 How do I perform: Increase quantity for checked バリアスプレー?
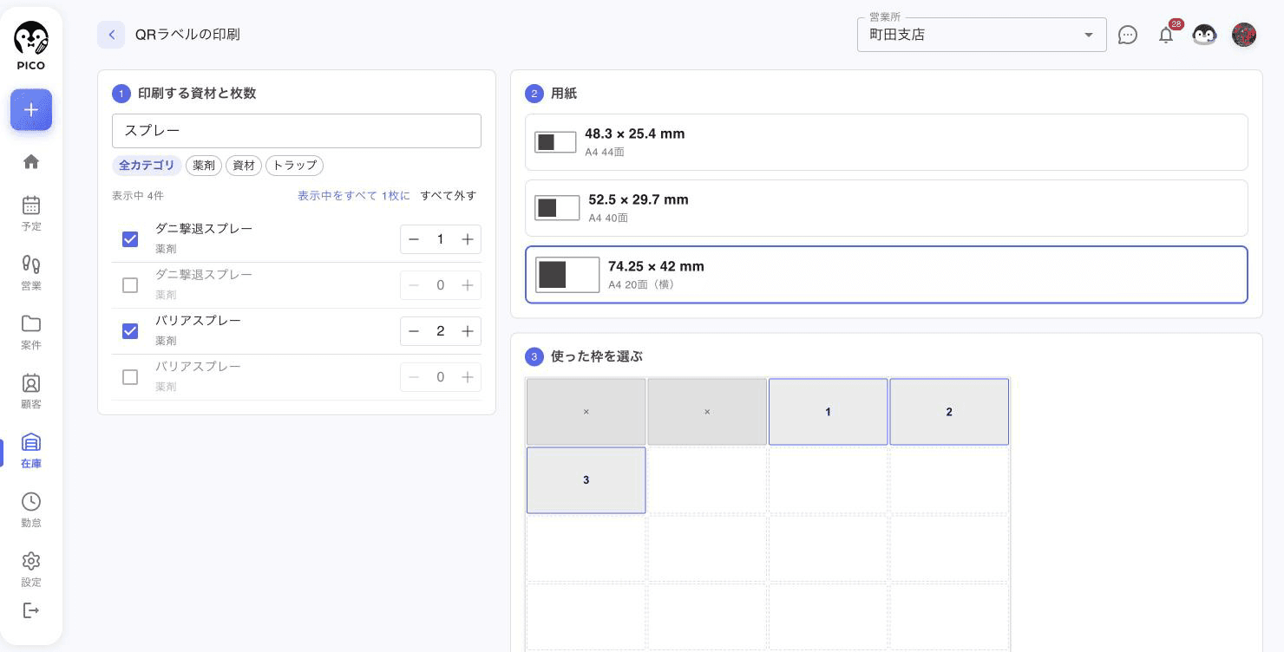(468, 331)
